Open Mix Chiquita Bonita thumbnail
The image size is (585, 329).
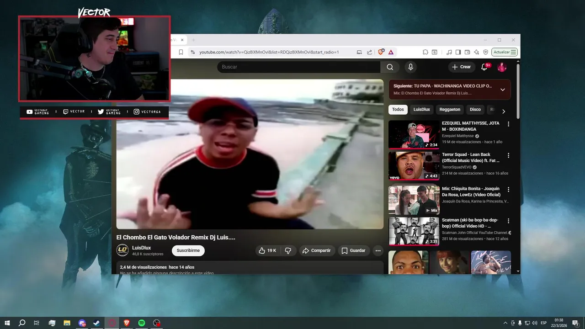[414, 200]
